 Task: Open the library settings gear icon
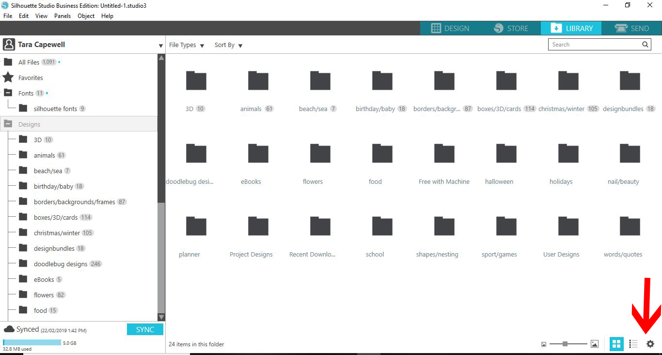pyautogui.click(x=650, y=344)
